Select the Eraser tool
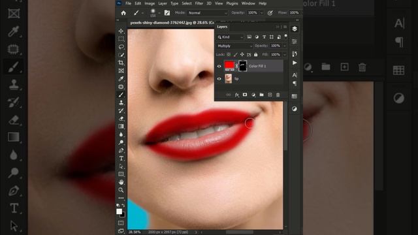The image size is (418, 235). (x=121, y=119)
